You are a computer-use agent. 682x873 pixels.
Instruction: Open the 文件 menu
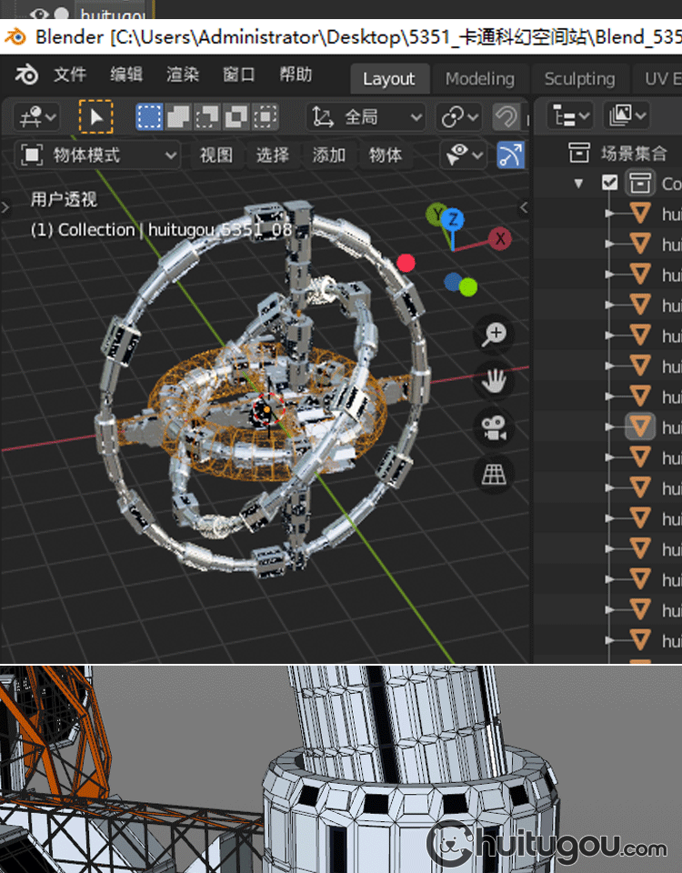click(x=70, y=75)
